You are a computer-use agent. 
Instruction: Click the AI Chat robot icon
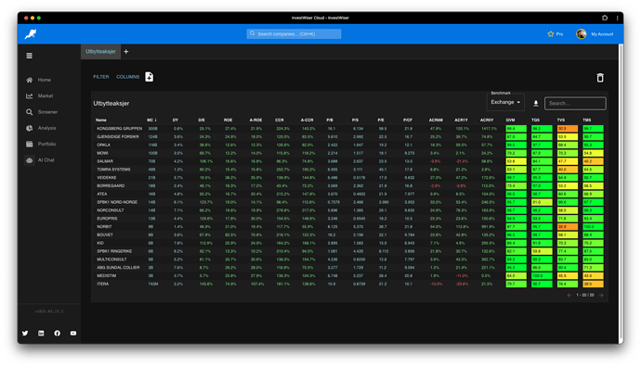pos(30,160)
